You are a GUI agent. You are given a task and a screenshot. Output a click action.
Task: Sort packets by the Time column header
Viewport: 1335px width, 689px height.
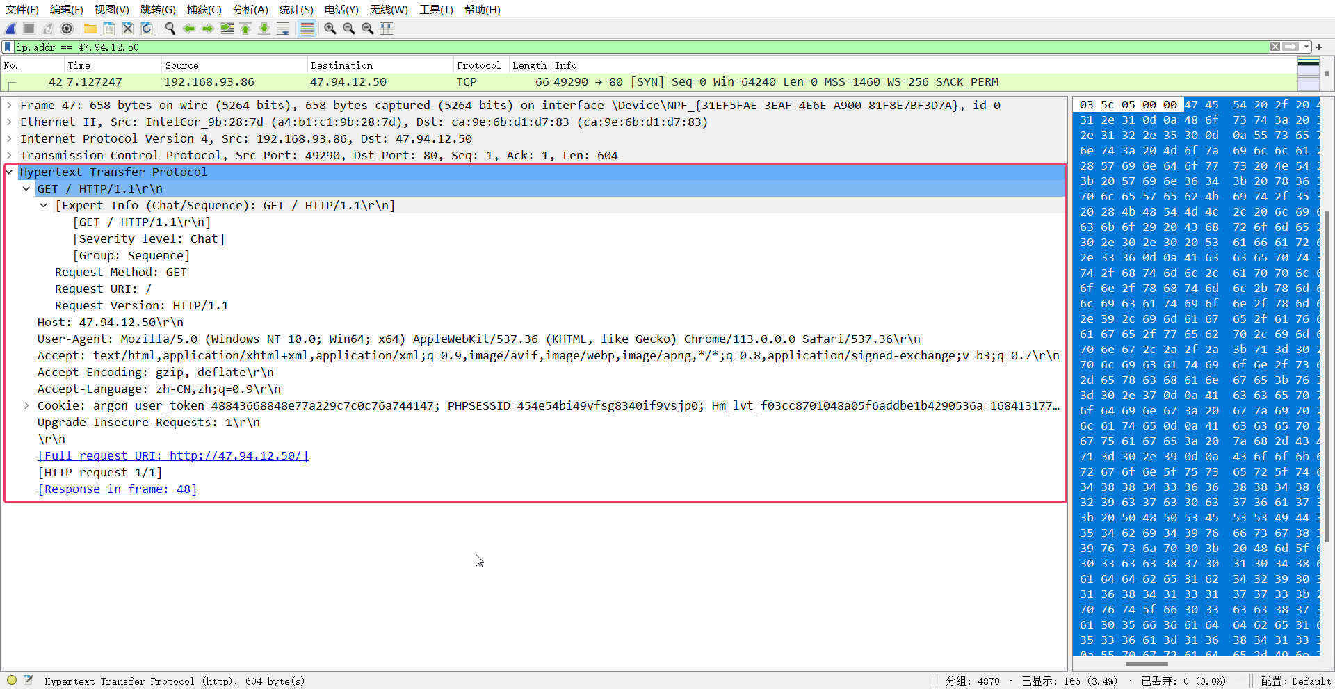[111, 65]
